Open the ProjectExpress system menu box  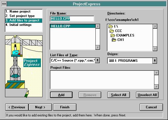4,4
